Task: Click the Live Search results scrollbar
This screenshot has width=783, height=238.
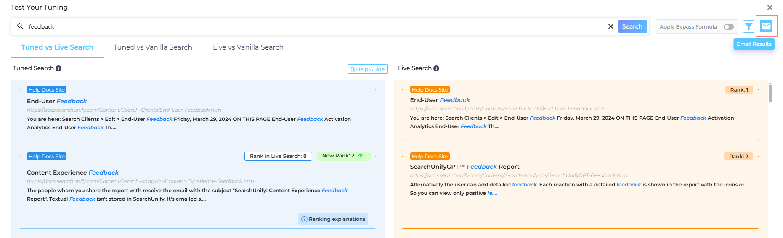Action: 770,94
